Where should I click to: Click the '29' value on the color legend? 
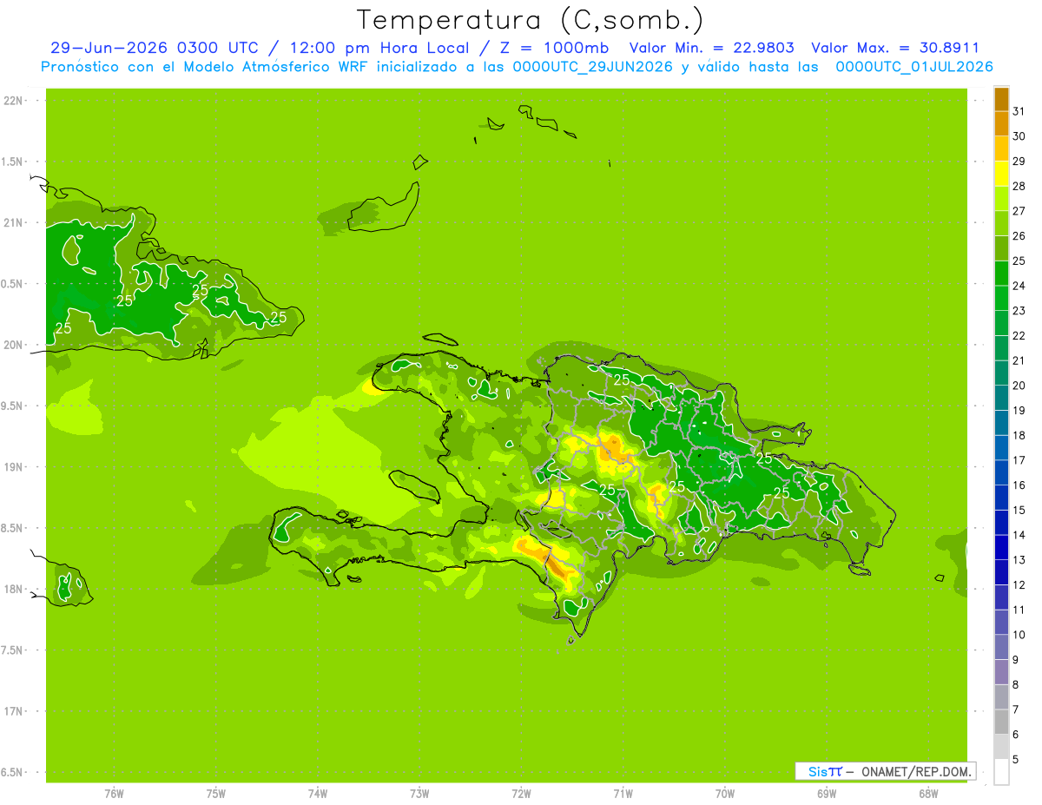(x=1019, y=161)
